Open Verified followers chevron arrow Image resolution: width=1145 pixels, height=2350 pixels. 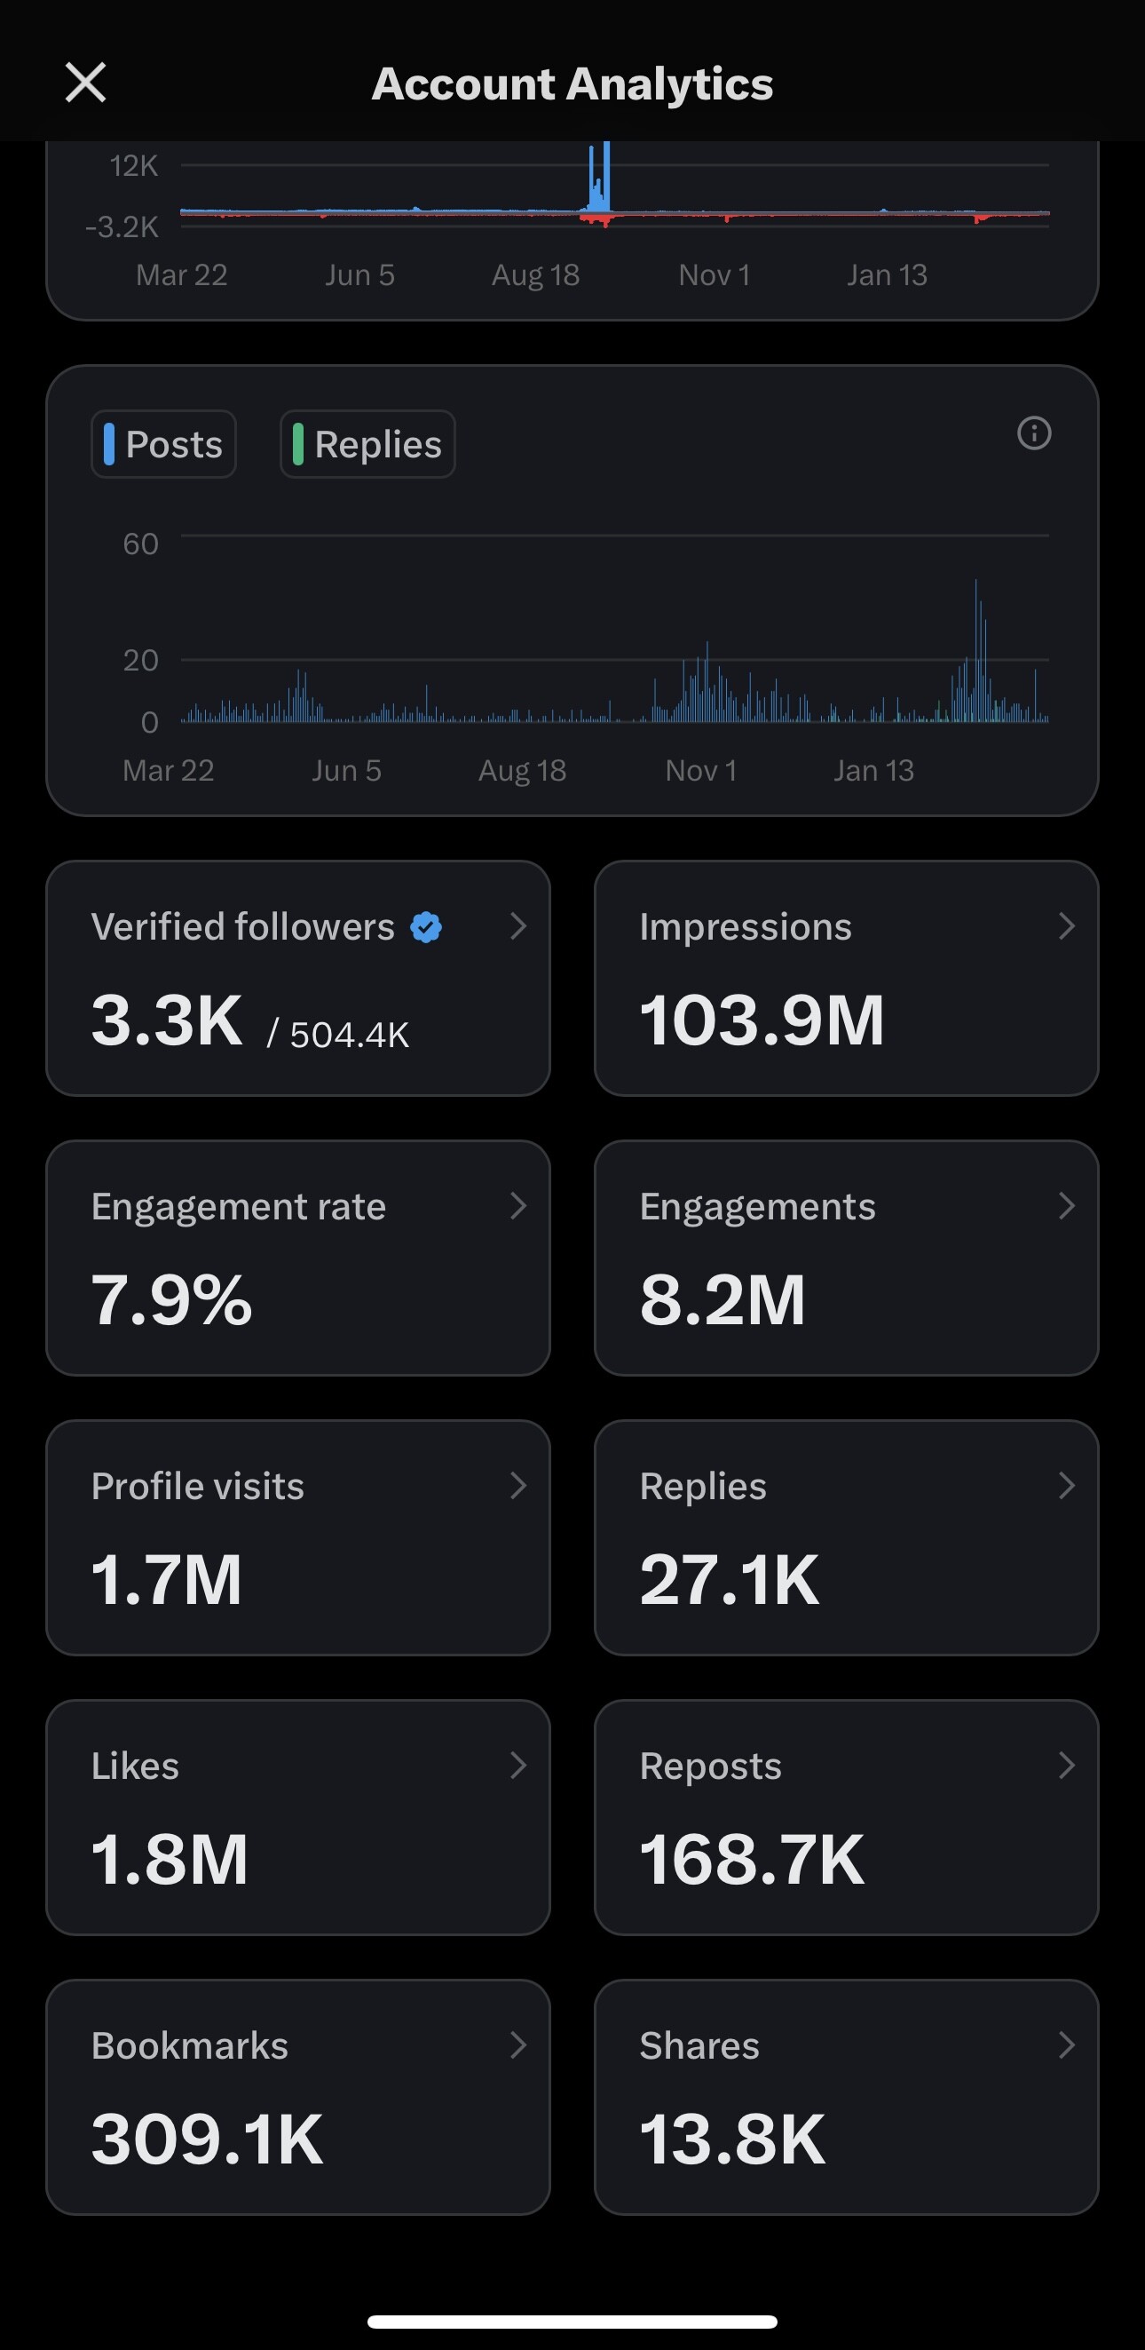pos(517,927)
